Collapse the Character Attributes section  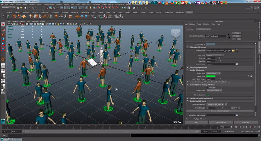pos(188,47)
